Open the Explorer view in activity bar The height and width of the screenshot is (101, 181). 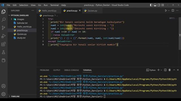(3, 12)
